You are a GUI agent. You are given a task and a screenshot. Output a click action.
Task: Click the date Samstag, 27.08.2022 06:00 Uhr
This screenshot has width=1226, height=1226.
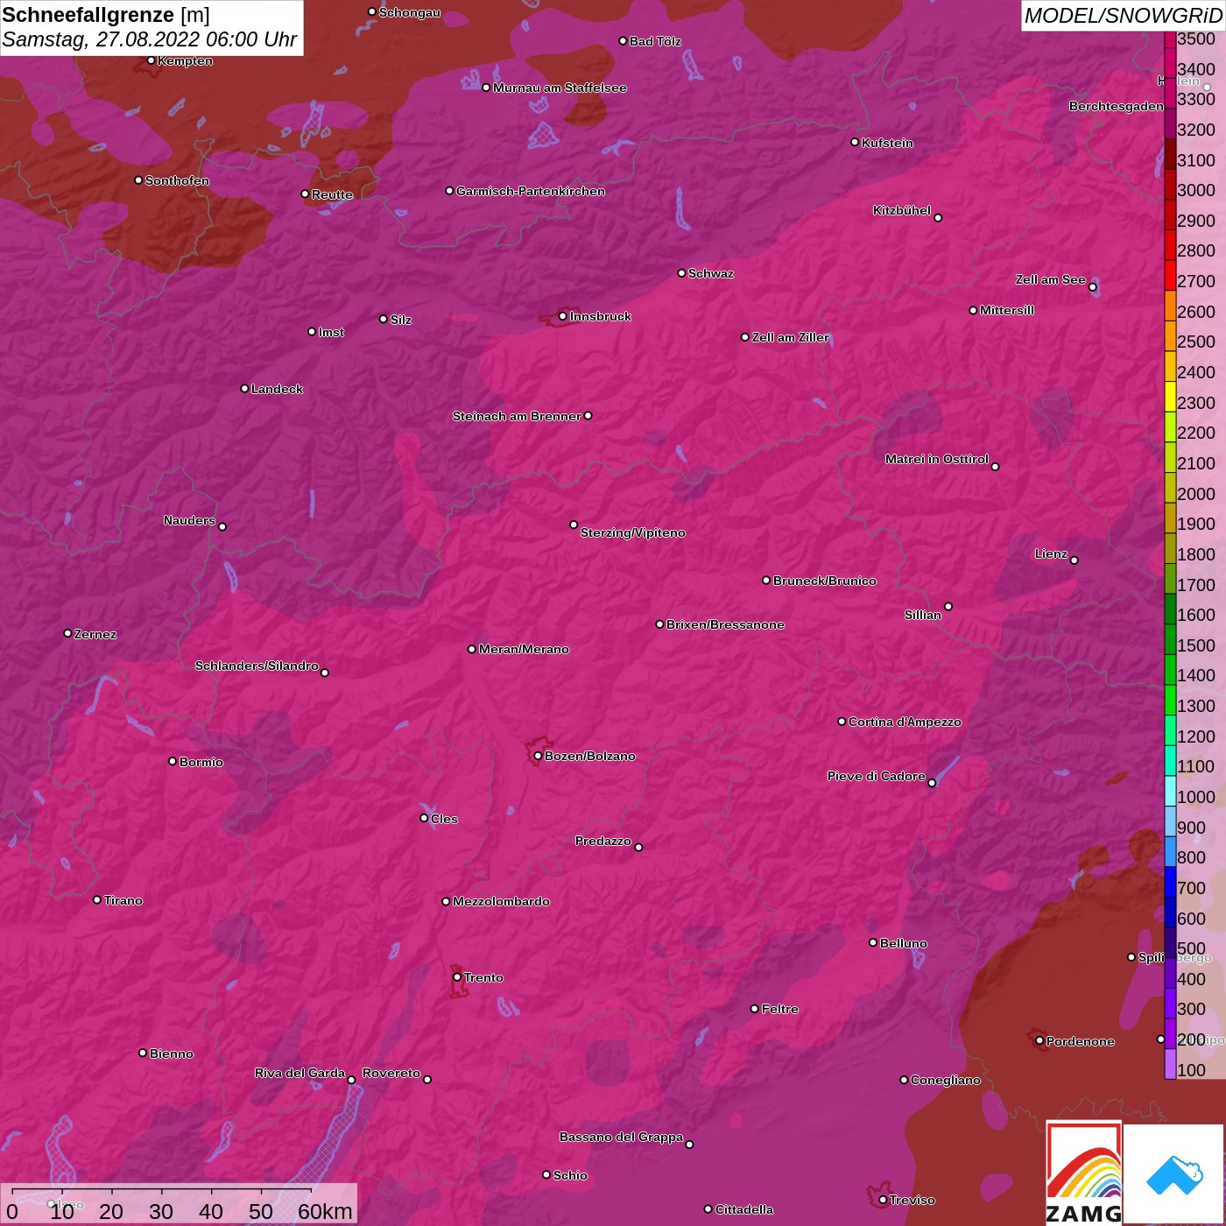(150, 39)
